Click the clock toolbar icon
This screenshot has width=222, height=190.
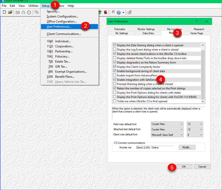(x=29, y=12)
